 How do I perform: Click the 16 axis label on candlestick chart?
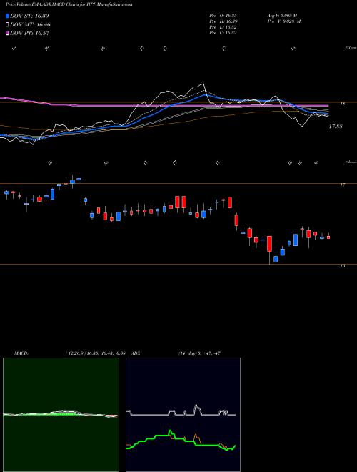[x=342, y=266]
